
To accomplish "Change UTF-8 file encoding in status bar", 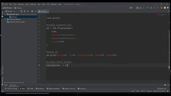I will pyautogui.click(x=143, y=91).
